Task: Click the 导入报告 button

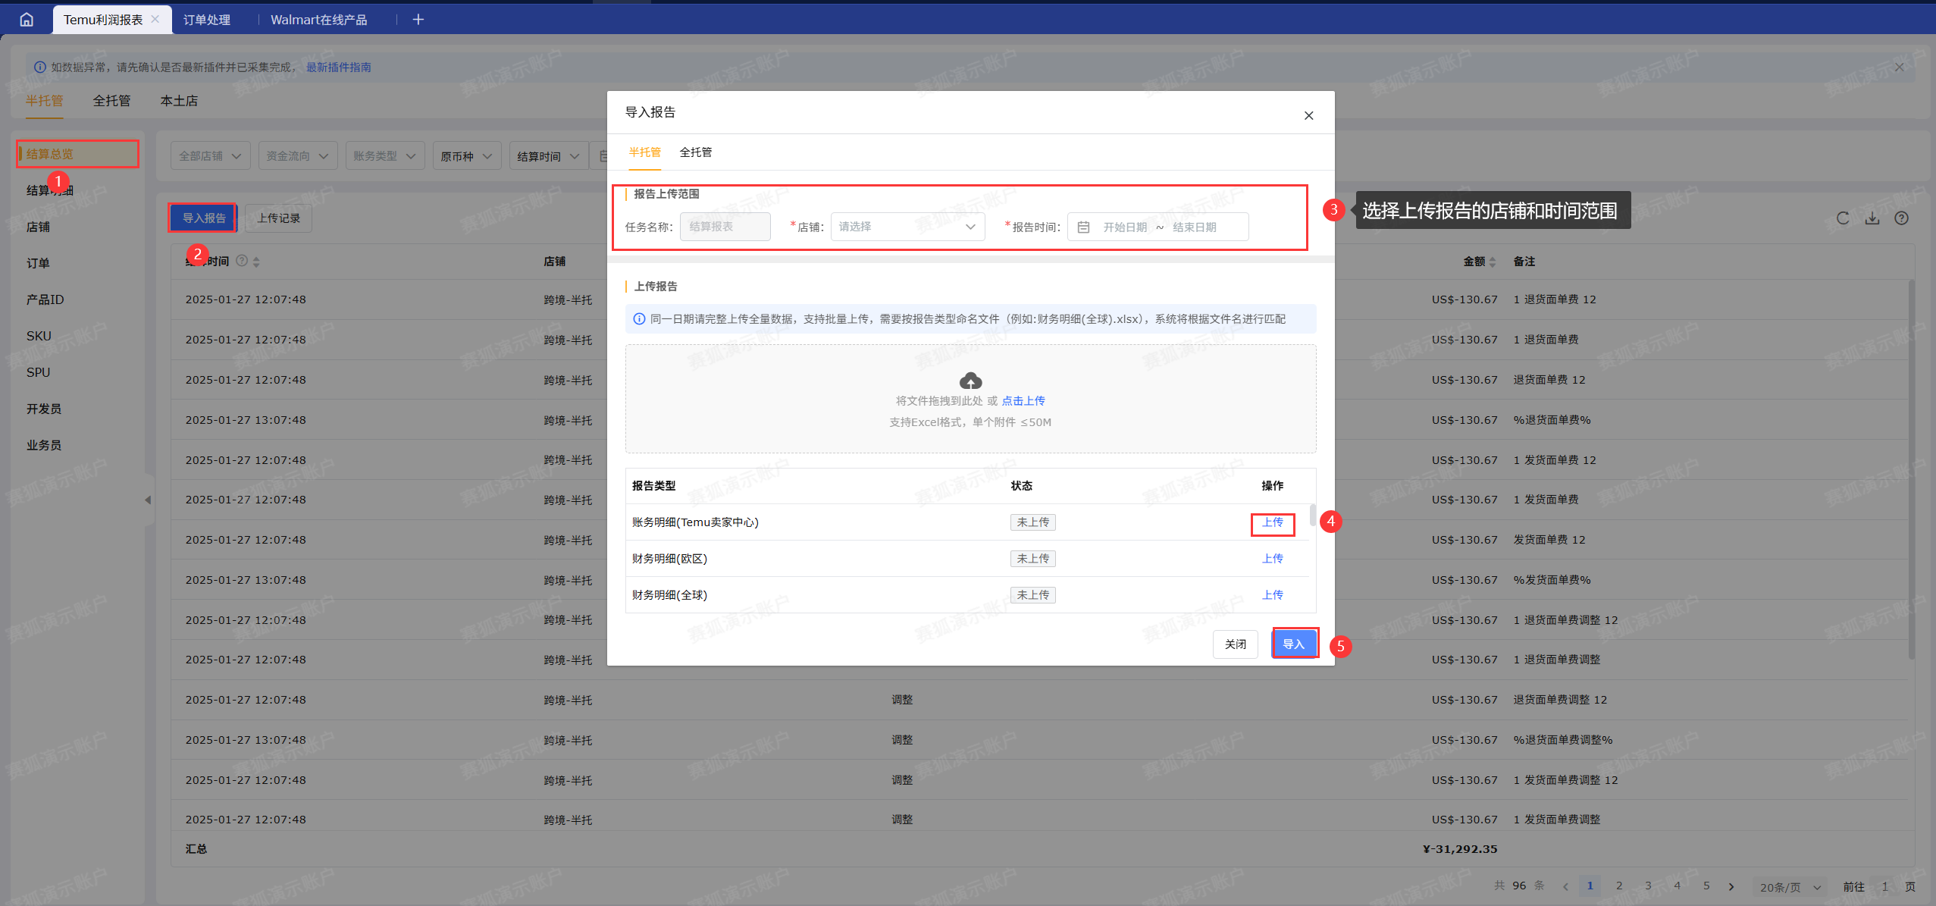Action: pyautogui.click(x=203, y=218)
